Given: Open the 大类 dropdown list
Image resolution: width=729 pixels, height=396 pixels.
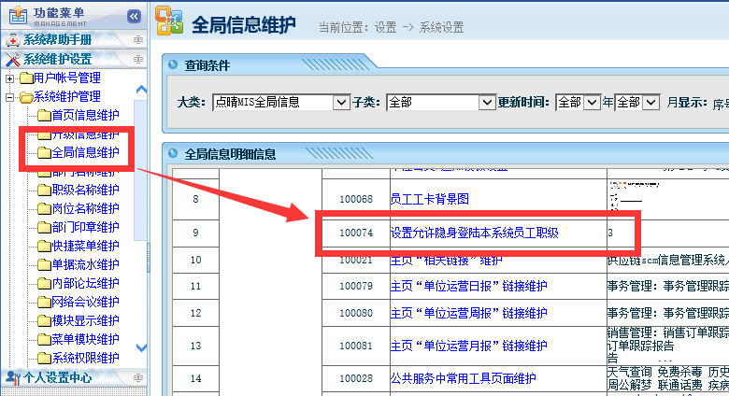Looking at the screenshot, I should click(343, 103).
